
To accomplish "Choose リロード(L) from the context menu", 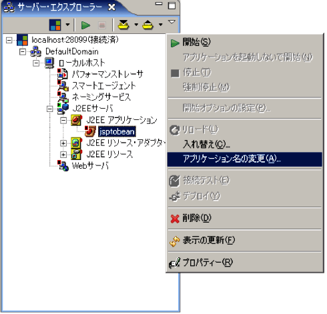I will point(245,130).
